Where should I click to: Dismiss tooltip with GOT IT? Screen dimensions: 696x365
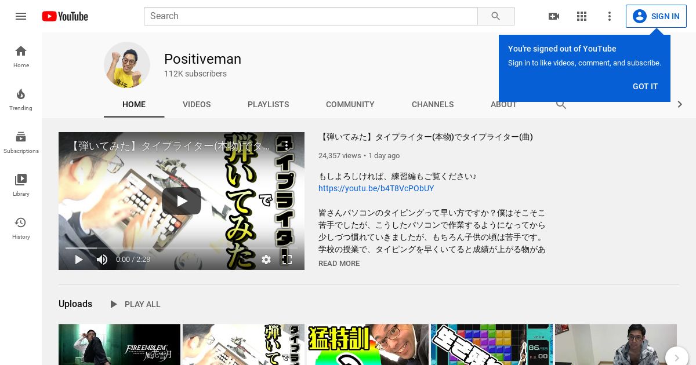coord(645,86)
